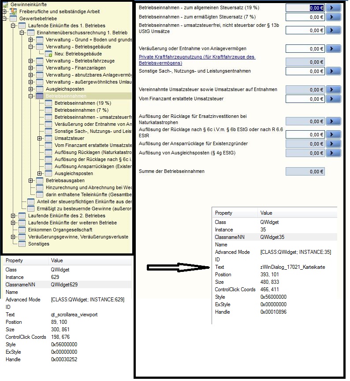This screenshot has height=381, width=350.
Task: Collapse the Betriebseinnahmen tree node
Action: [x=31, y=96]
